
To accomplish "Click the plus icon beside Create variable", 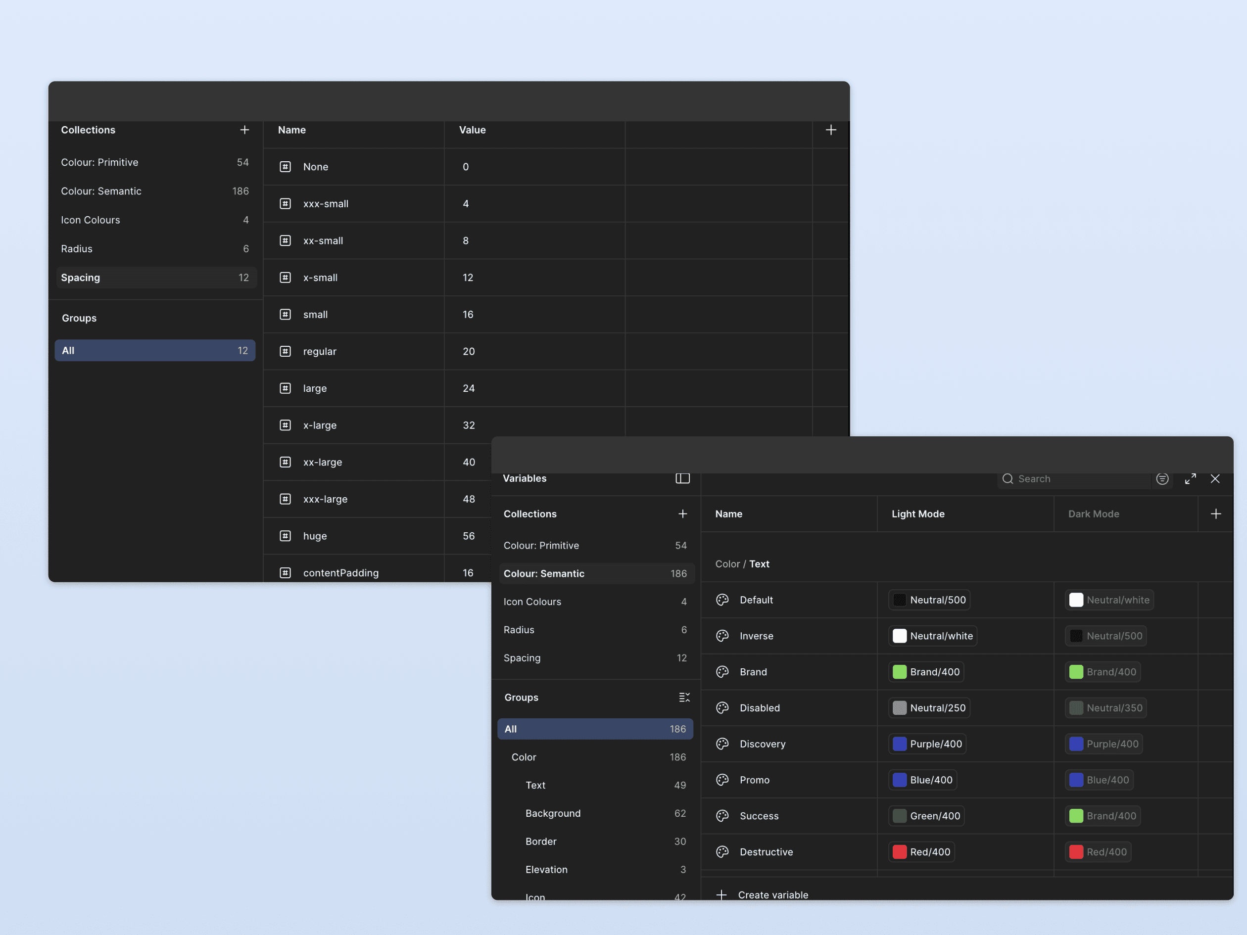I will coord(721,894).
